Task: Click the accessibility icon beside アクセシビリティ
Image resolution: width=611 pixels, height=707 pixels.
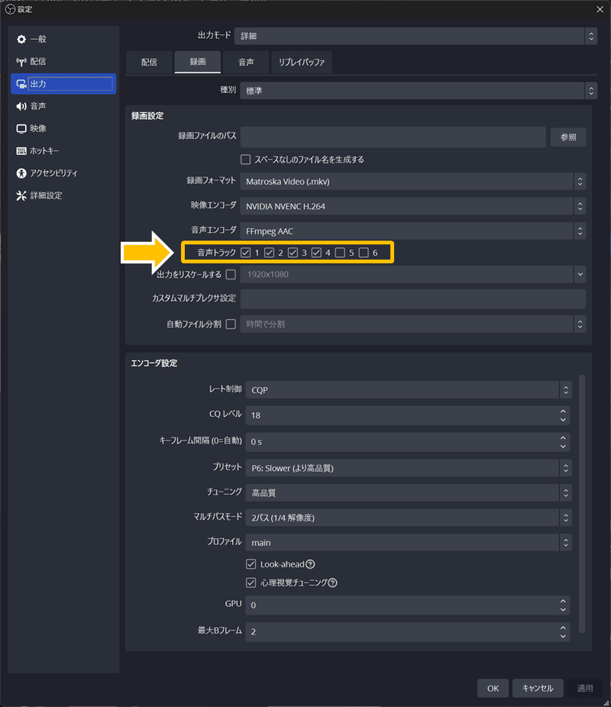Action: (x=21, y=173)
